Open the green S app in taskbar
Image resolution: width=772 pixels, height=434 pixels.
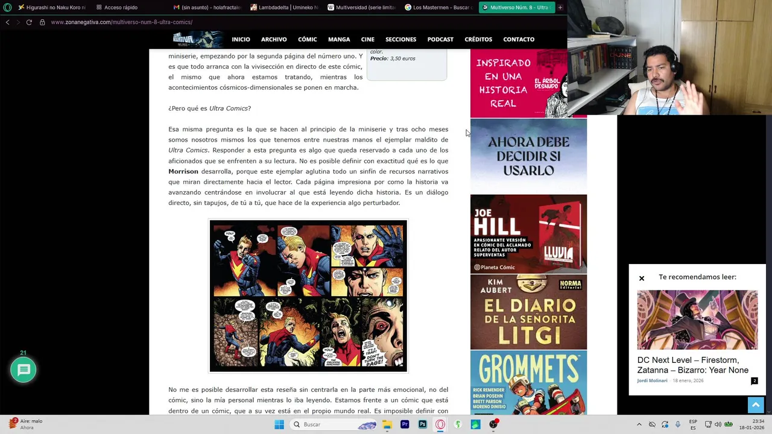(458, 424)
